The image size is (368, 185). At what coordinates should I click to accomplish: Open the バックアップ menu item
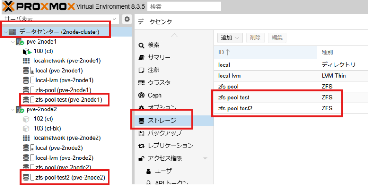click(165, 133)
